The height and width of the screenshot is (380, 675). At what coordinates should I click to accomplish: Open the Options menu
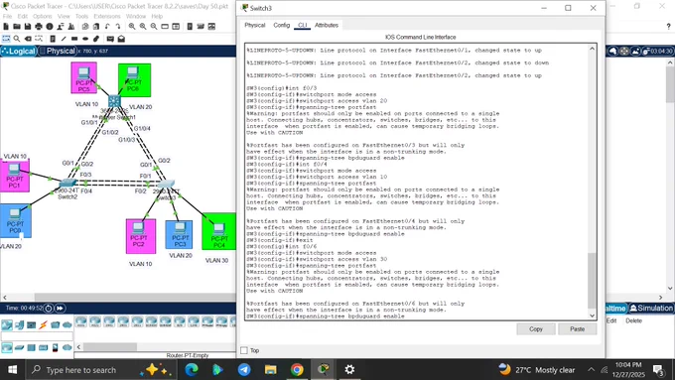tap(42, 16)
